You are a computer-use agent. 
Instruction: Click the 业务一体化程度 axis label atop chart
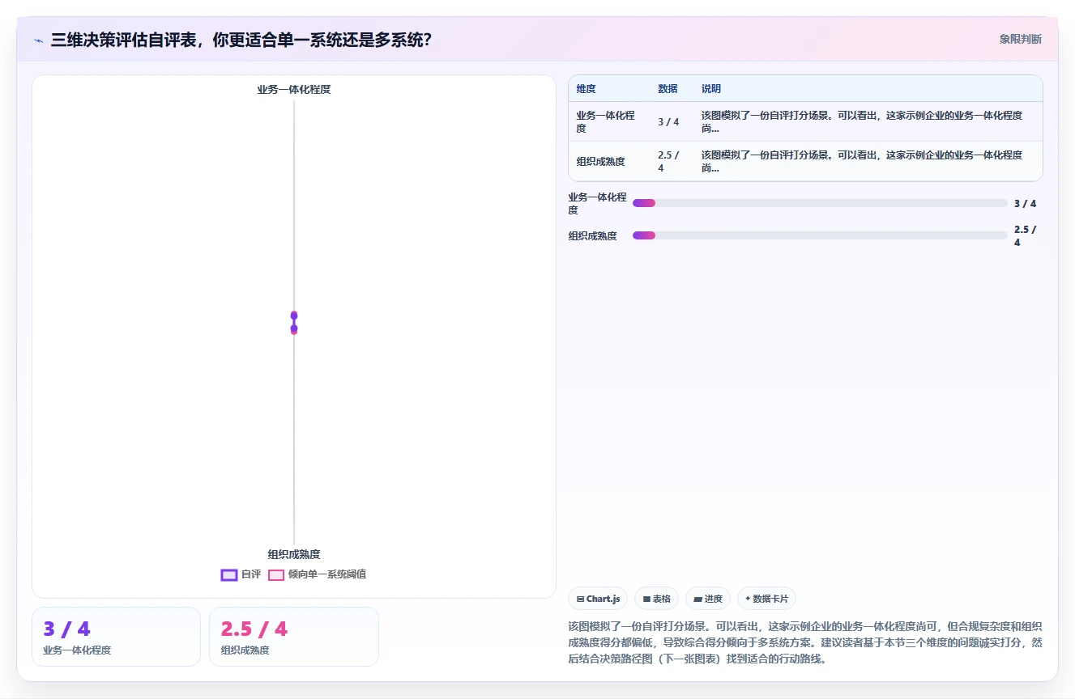pos(294,90)
